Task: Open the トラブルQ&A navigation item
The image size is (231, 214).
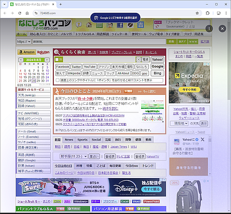Action: [85, 34]
